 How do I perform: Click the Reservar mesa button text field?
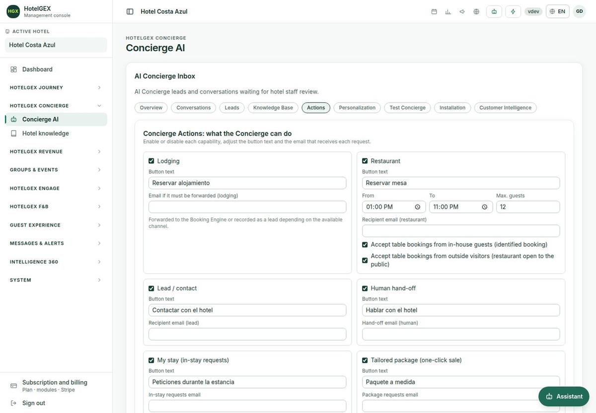pyautogui.click(x=461, y=183)
